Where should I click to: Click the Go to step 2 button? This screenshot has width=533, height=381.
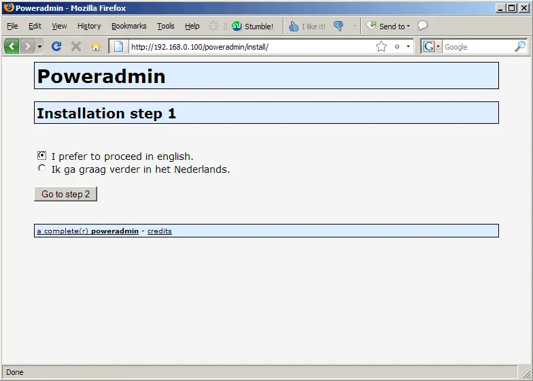(x=65, y=194)
